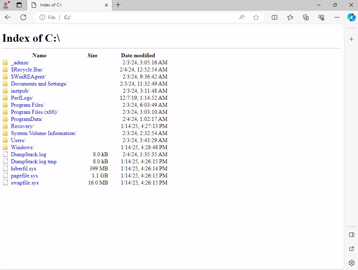Toggle sidebar layout button
358x270 pixels.
point(352,235)
